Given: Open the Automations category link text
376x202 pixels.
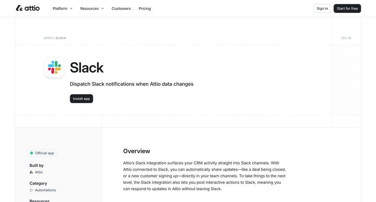Looking at the screenshot, I should coord(45,190).
